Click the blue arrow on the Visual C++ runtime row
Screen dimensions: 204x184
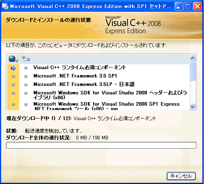[x=13, y=68]
